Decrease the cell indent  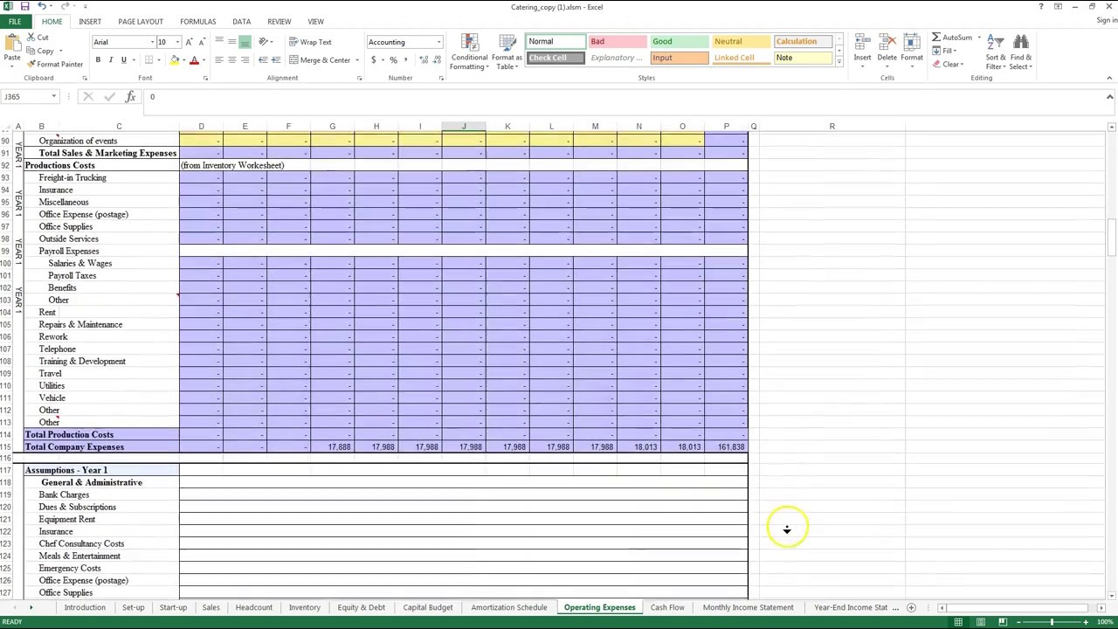point(264,60)
